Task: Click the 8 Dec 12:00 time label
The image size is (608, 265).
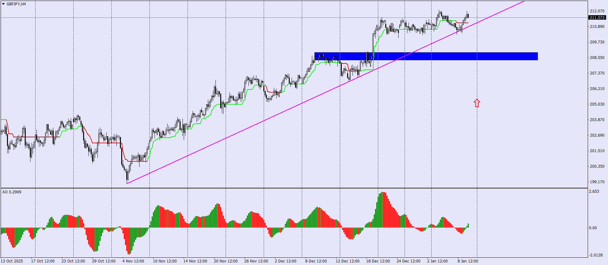Action: tap(316, 261)
